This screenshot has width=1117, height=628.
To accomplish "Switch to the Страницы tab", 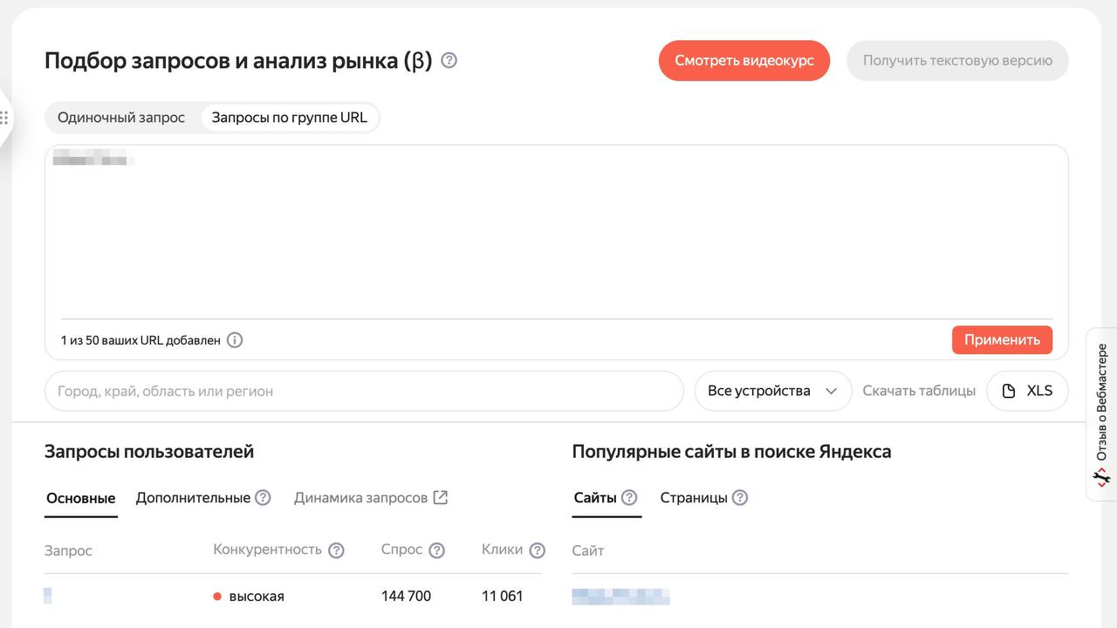I will click(693, 498).
